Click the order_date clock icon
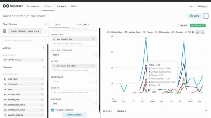This screenshot has height=118, width=211. [5, 79]
